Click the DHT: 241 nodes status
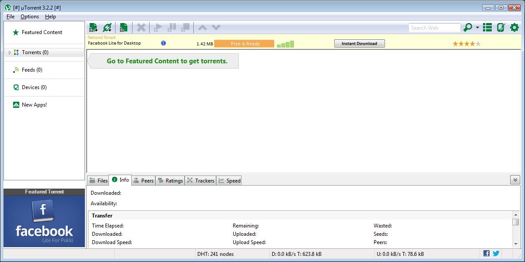The width and height of the screenshot is (525, 262). pyautogui.click(x=215, y=254)
